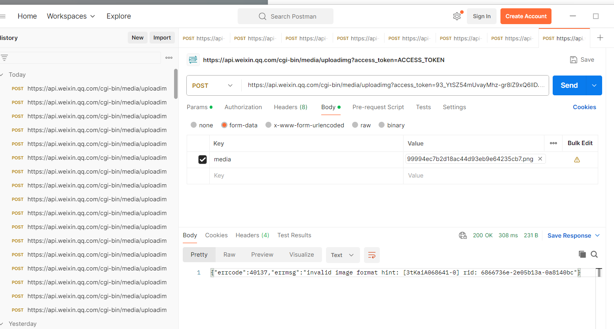Select x-www-form-urlencoded body type
614x329 pixels.
(269, 125)
